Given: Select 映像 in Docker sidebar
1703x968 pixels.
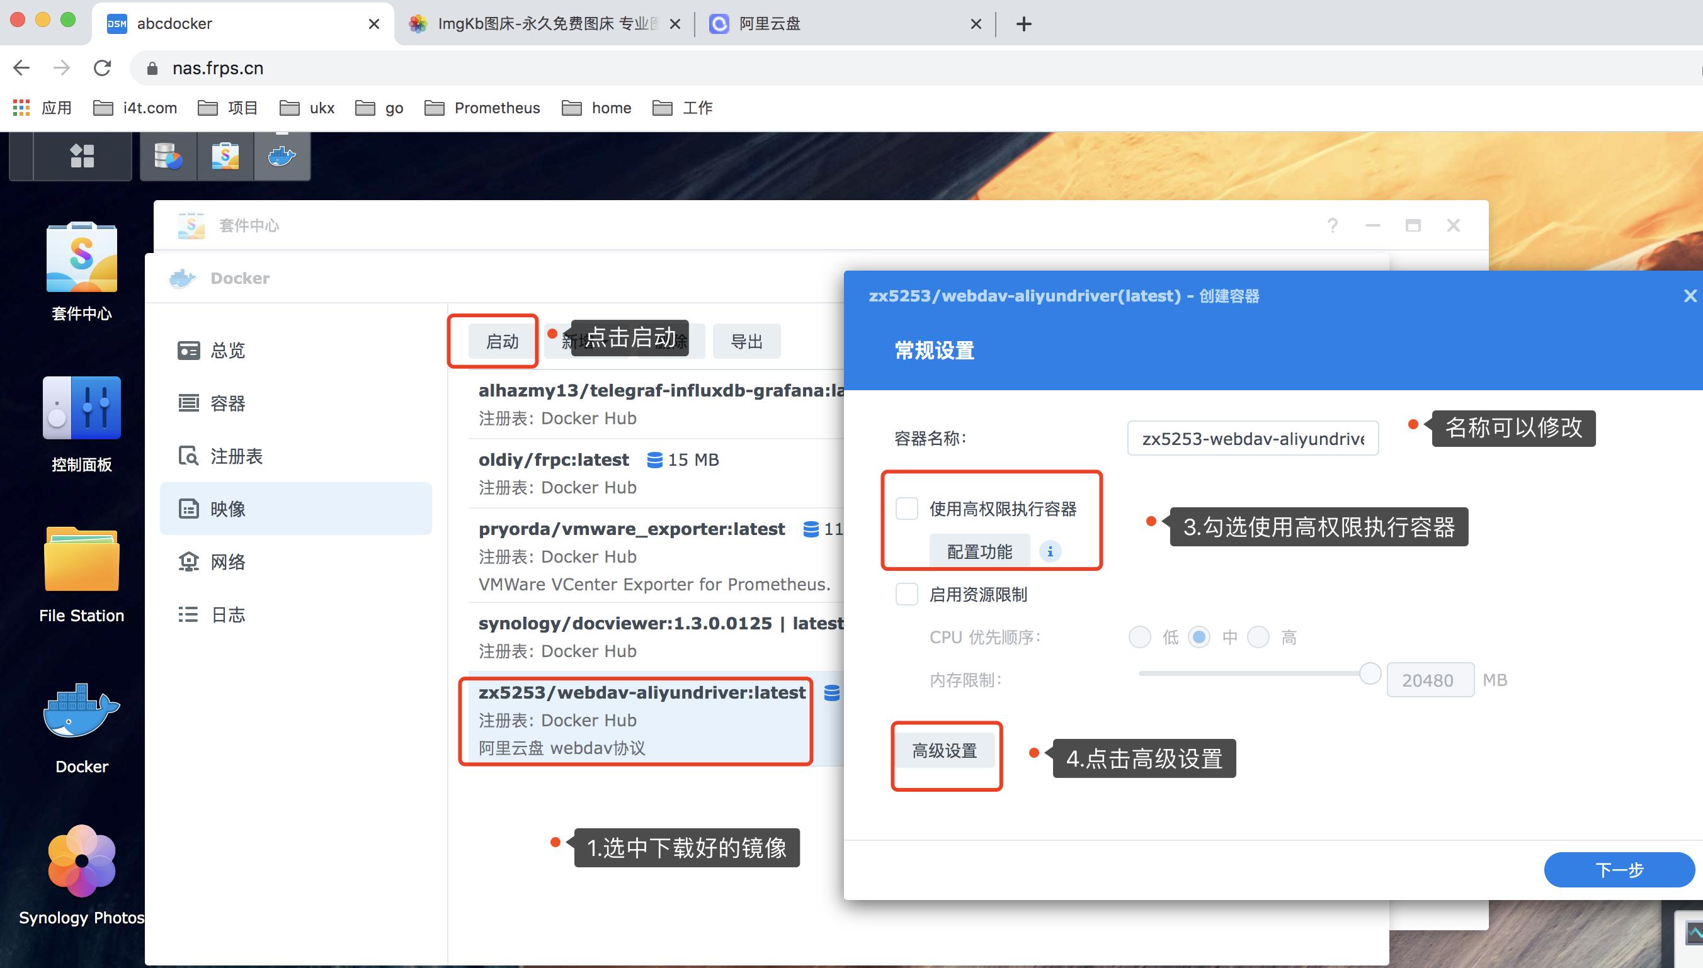Looking at the screenshot, I should pos(295,509).
